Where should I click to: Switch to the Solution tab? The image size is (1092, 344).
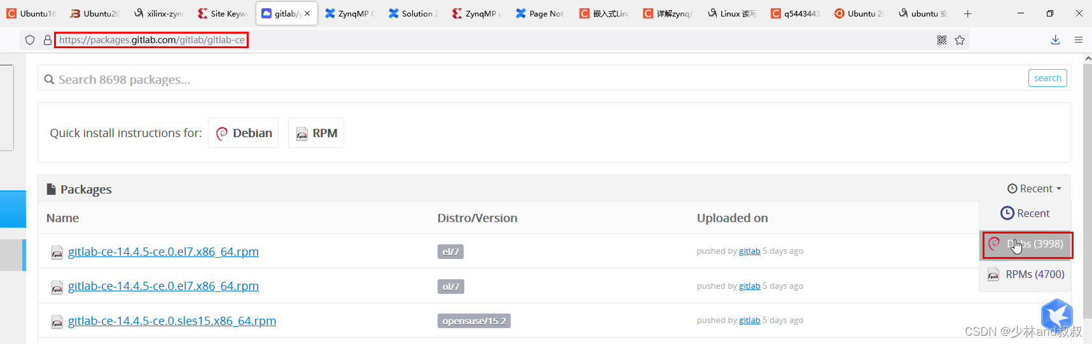[413, 13]
